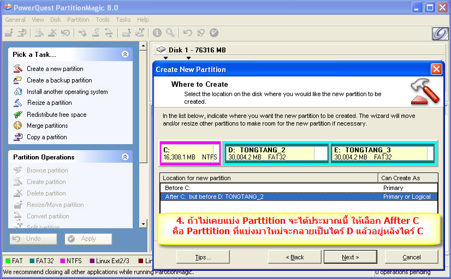Click the Tips... button
Screen dimensions: 451x279
pos(203,257)
